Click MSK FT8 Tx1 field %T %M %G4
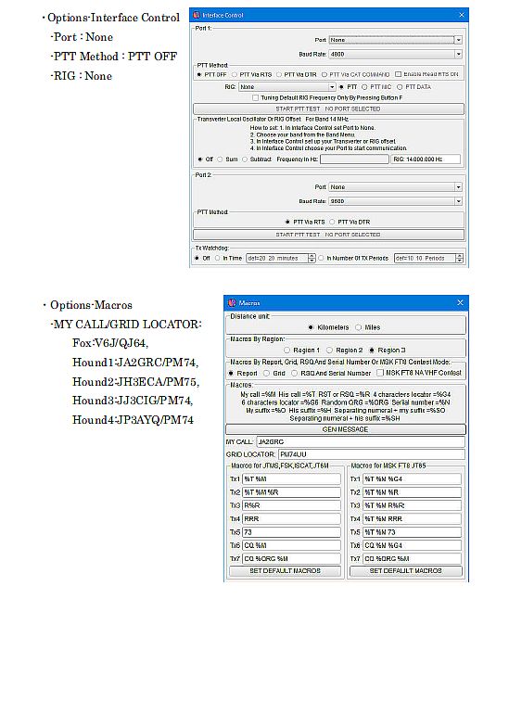The image size is (509, 714). coord(412,479)
